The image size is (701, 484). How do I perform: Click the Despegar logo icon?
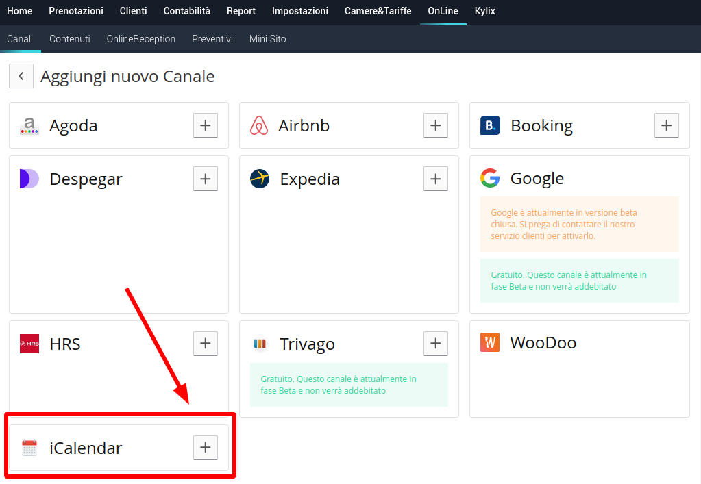point(29,179)
